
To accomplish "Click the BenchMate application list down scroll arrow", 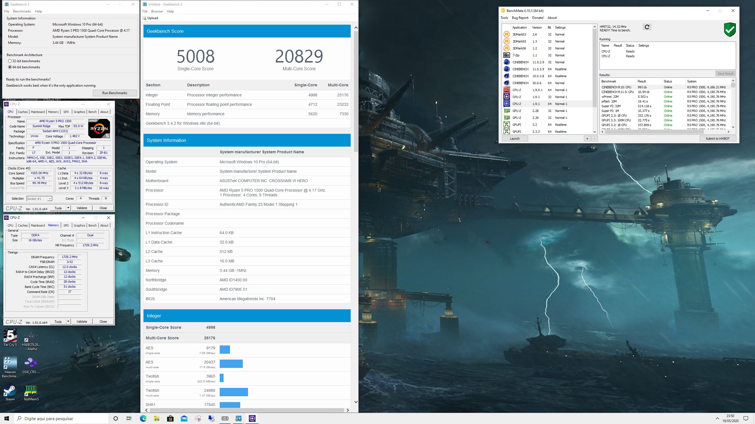I will click(595, 132).
